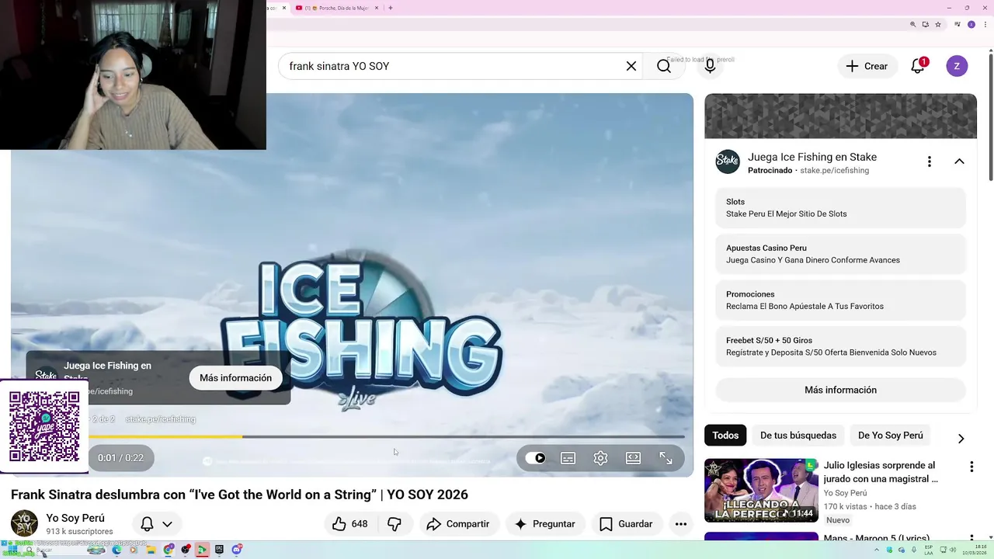The width and height of the screenshot is (994, 559).
Task: Toggle autoplay switch in the player
Action: point(535,458)
